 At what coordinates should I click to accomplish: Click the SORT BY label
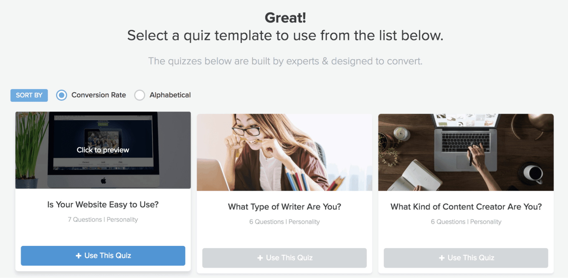[x=29, y=95]
